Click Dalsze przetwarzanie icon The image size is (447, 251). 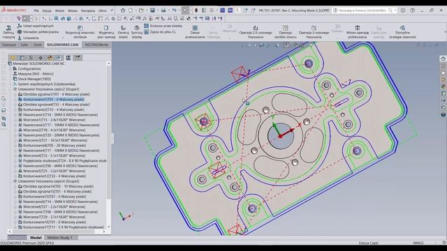tap(195, 28)
